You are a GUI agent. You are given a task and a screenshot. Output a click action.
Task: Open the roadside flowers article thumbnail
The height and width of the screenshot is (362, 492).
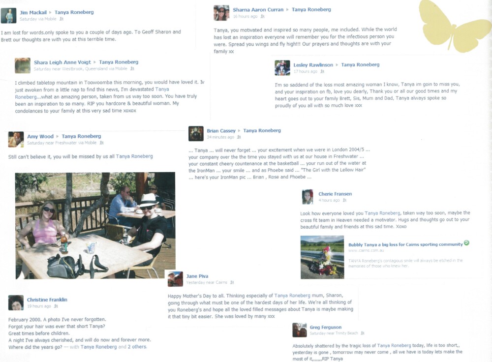tap(322, 257)
